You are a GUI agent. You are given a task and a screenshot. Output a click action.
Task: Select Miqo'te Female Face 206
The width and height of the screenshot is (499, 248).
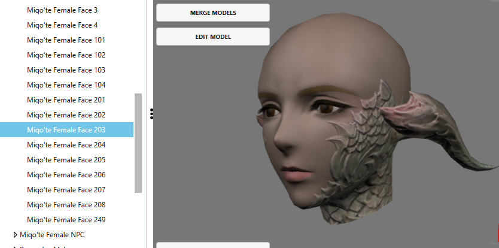click(x=66, y=175)
